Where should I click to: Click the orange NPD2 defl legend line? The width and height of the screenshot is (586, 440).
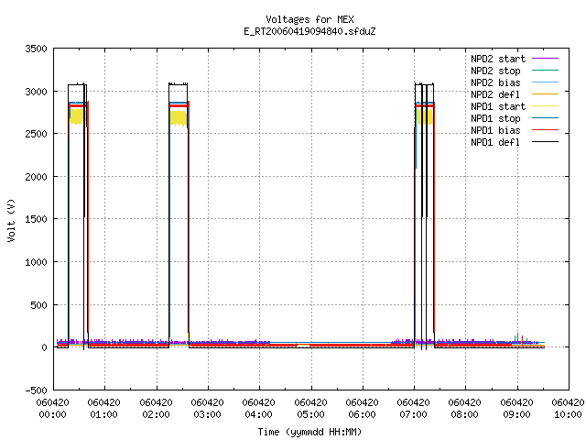coord(545,93)
